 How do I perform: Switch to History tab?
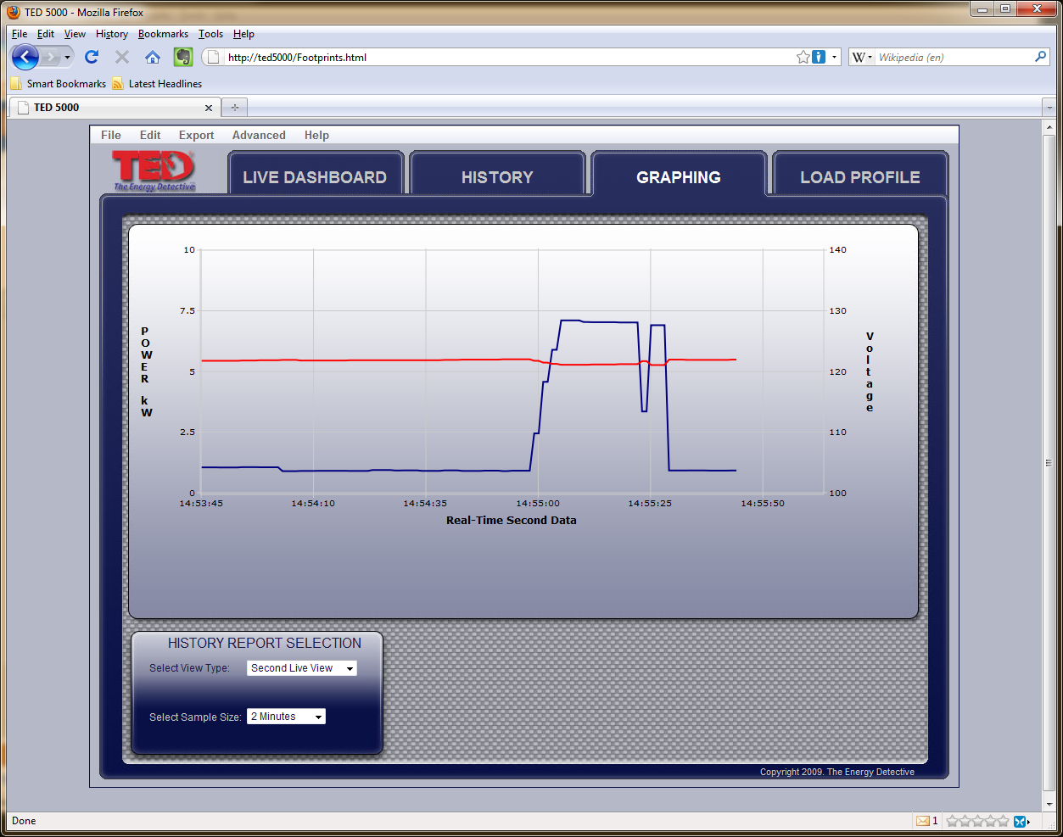(x=497, y=175)
